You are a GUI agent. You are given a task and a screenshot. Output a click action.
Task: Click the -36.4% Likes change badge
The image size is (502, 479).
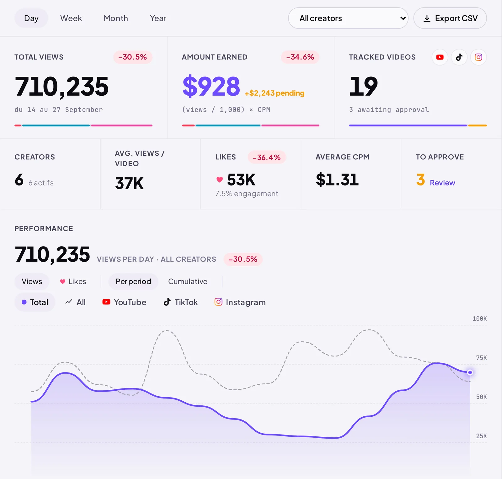pos(267,157)
